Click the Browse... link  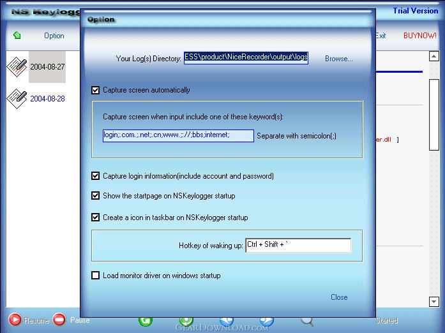click(x=339, y=59)
